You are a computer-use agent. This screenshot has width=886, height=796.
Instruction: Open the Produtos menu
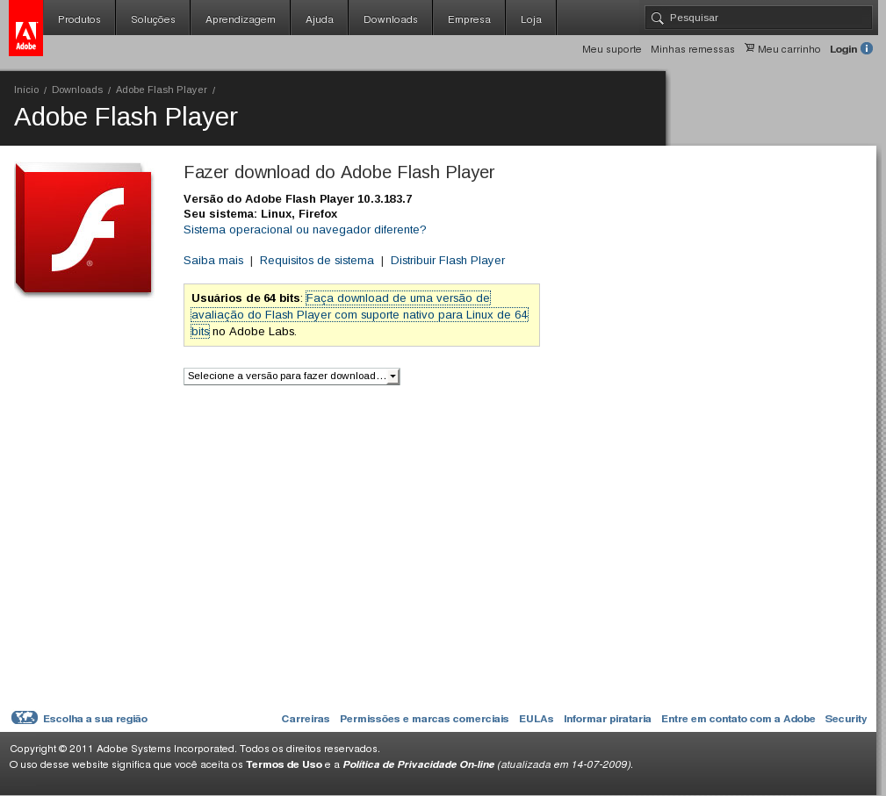[x=79, y=19]
